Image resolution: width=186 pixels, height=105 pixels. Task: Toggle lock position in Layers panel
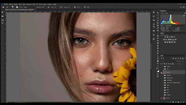coord(168,64)
